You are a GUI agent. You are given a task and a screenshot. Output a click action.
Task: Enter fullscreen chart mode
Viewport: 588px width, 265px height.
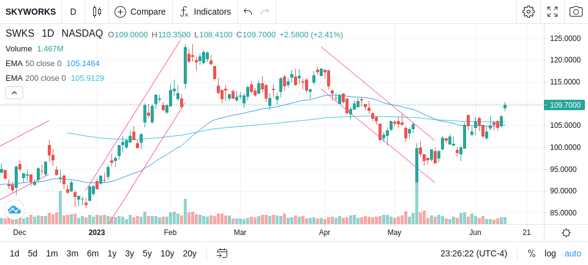552,12
